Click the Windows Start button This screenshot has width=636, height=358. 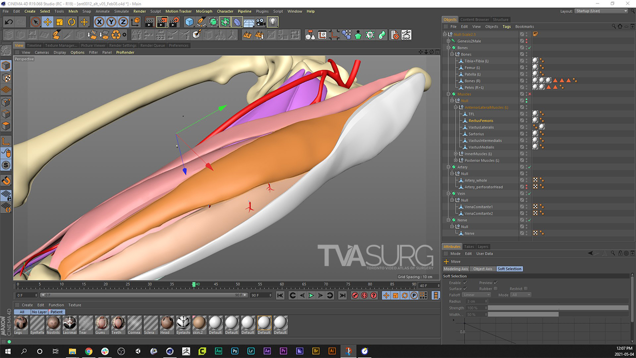(8, 351)
